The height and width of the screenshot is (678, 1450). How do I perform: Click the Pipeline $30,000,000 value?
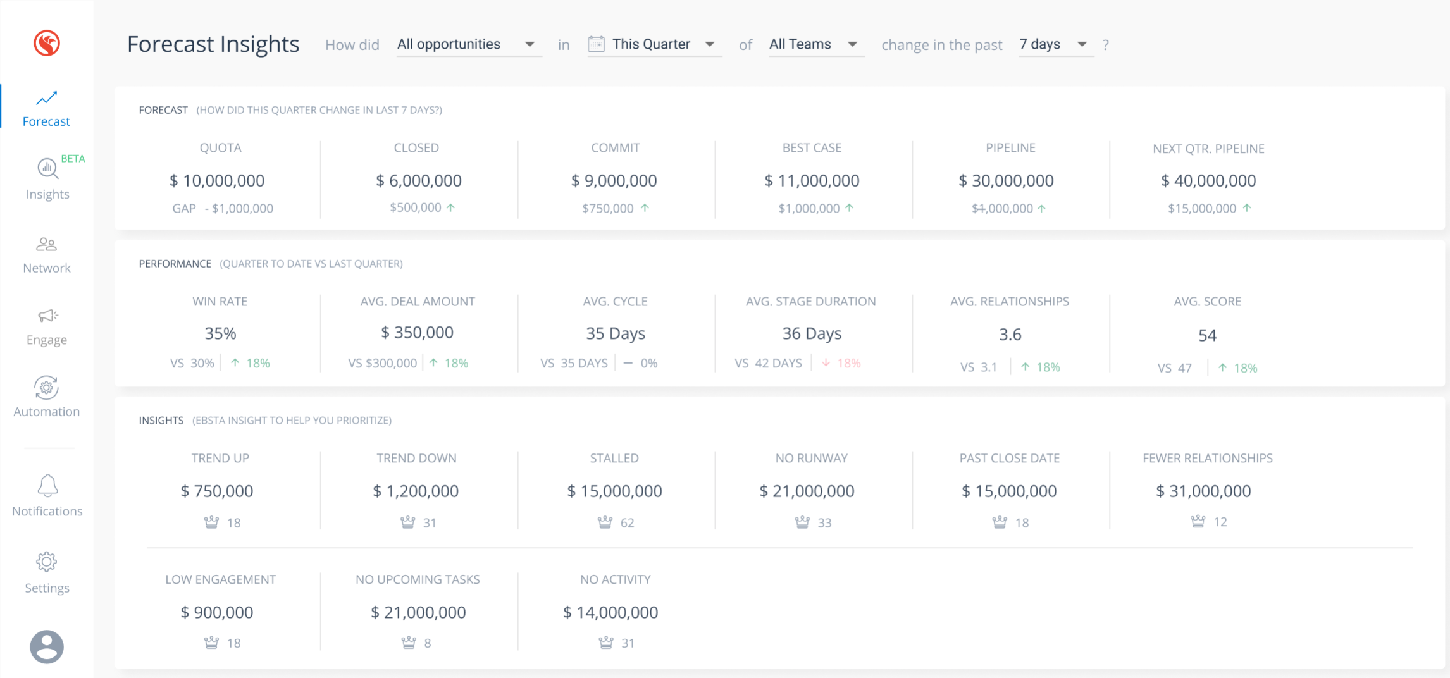1006,181
